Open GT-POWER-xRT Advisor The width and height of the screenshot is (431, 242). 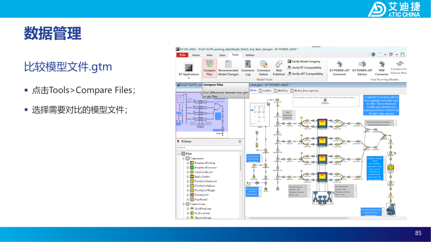[362, 68]
